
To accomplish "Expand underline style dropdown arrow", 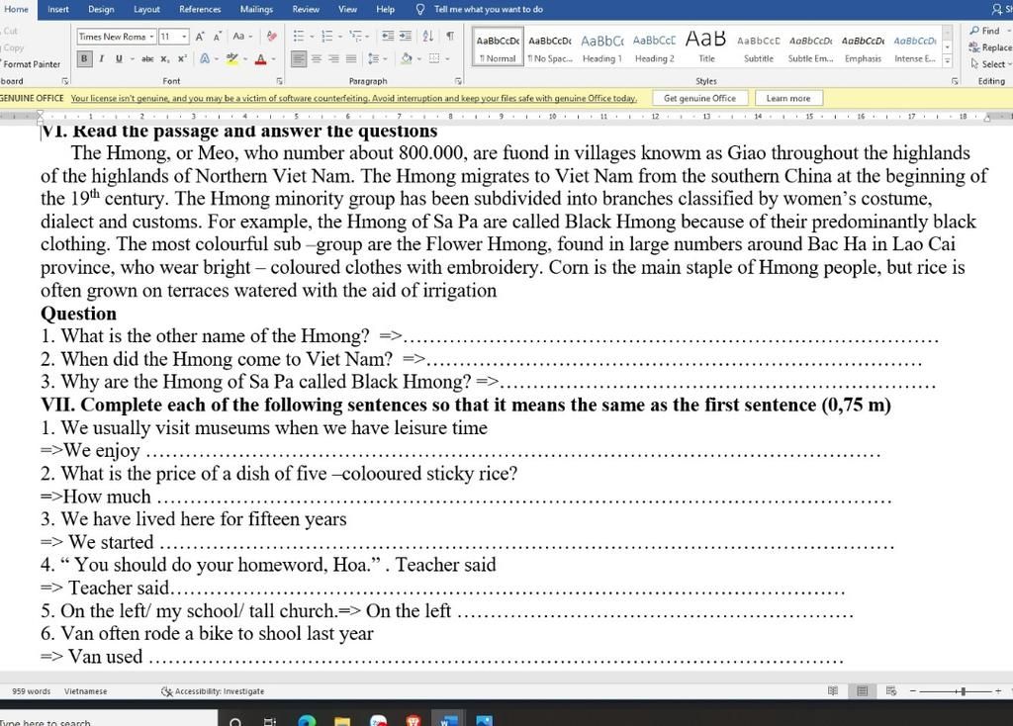I will (132, 58).
